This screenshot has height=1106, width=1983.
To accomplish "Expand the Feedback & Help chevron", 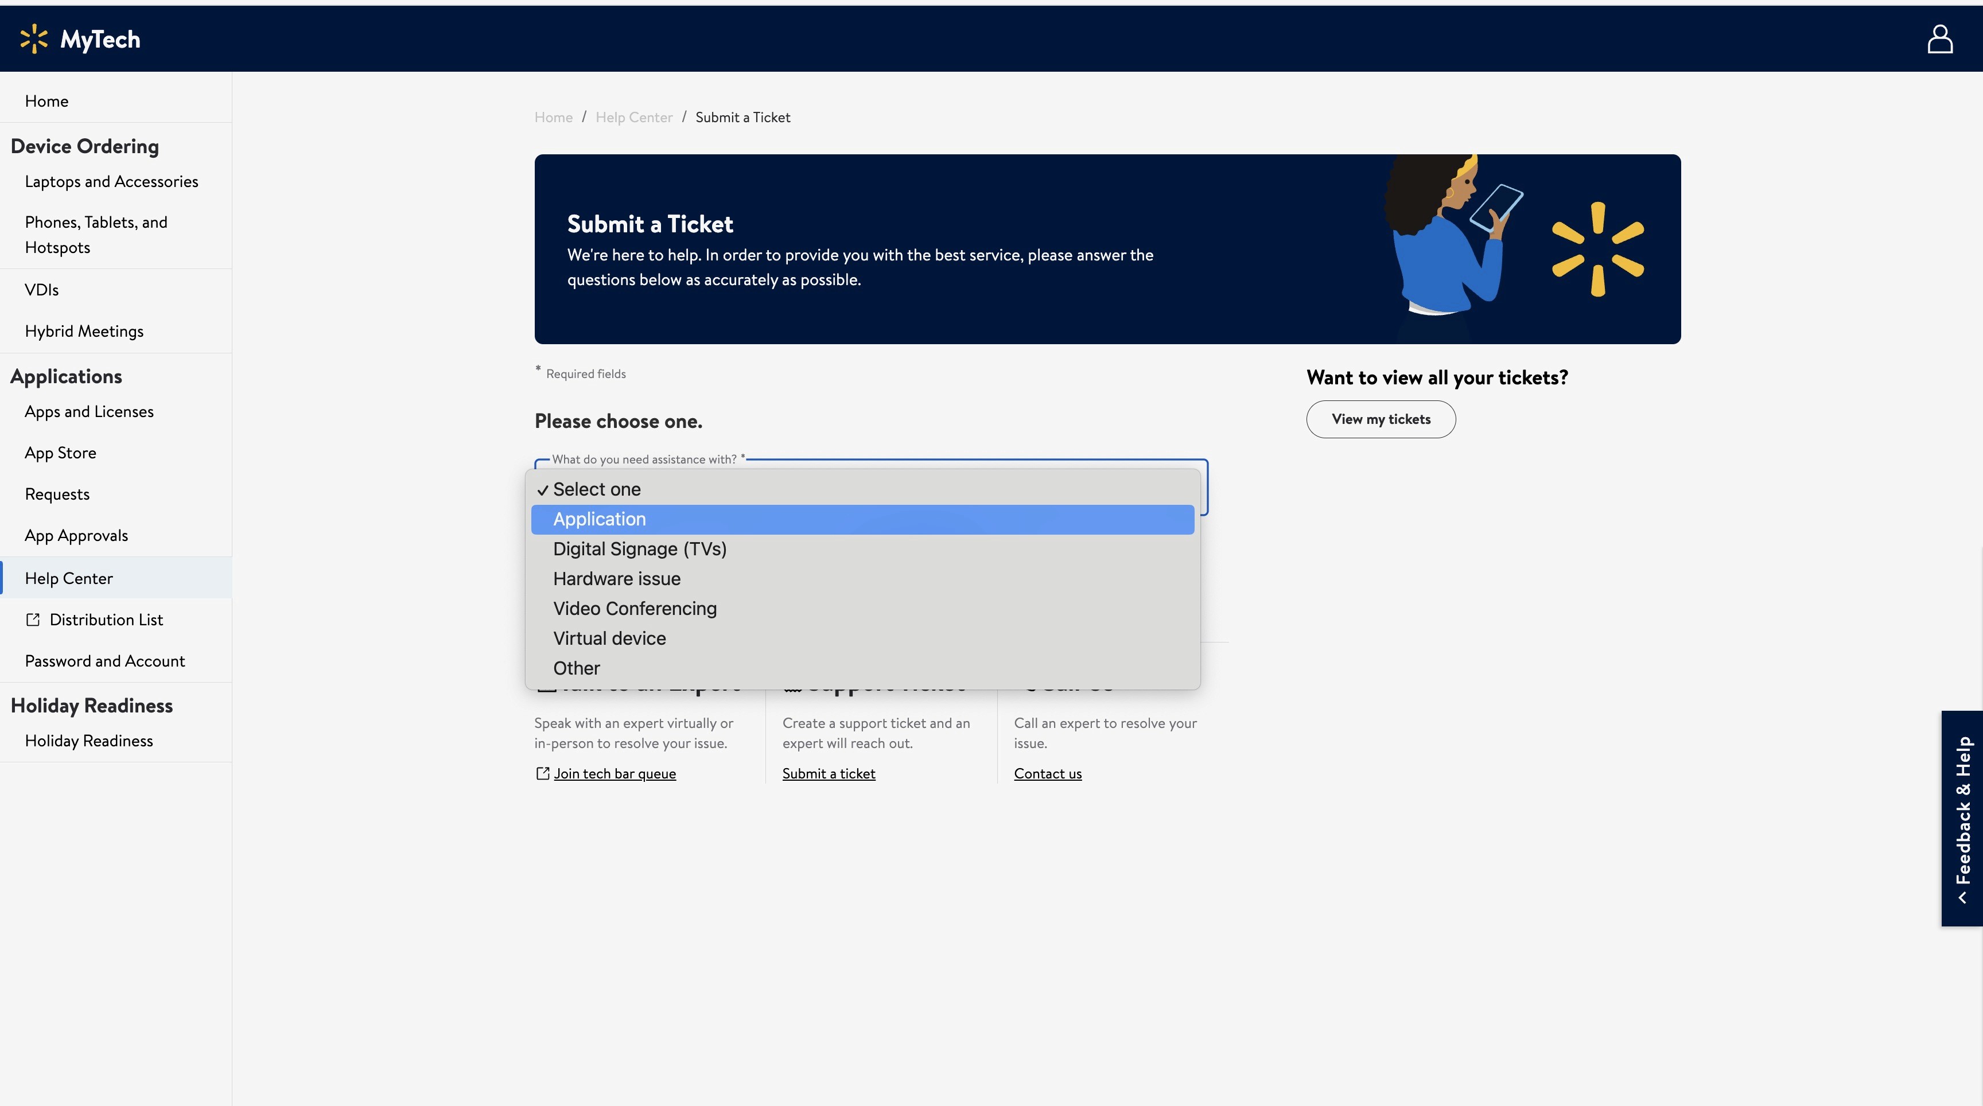I will point(1962,897).
